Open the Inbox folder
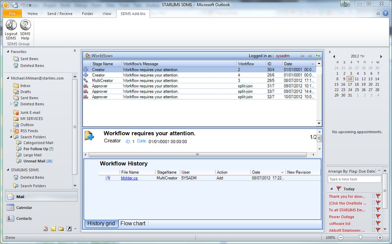Image resolution: width=392 pixels, height=244 pixels. coord(25,85)
